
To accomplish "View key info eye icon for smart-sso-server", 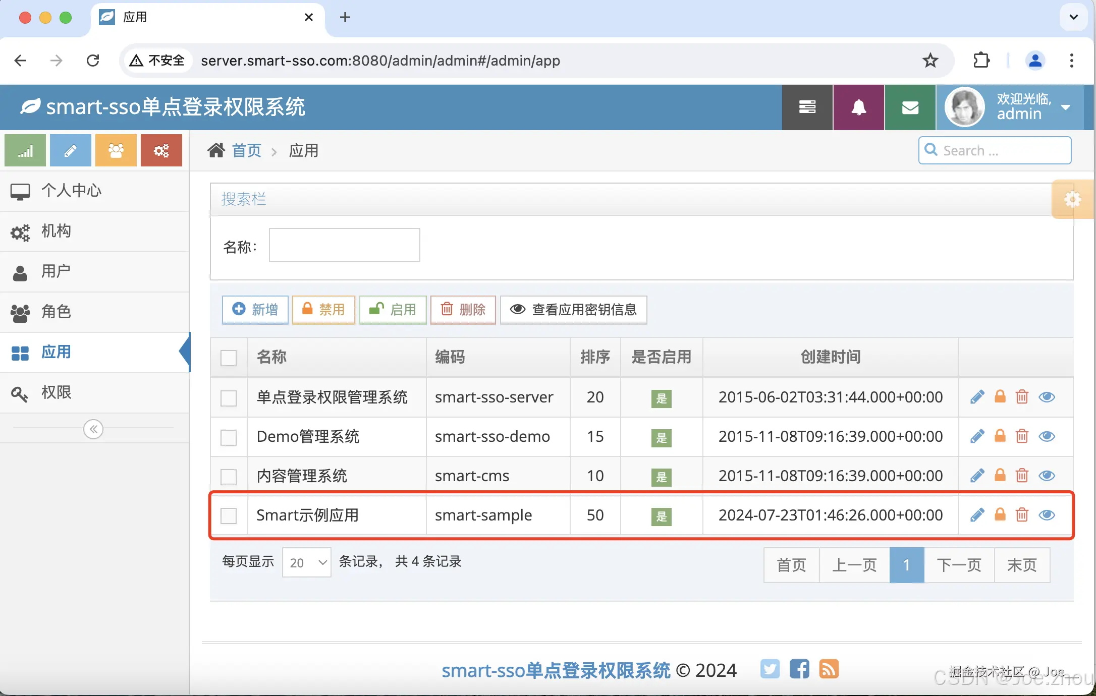I will coord(1047,397).
